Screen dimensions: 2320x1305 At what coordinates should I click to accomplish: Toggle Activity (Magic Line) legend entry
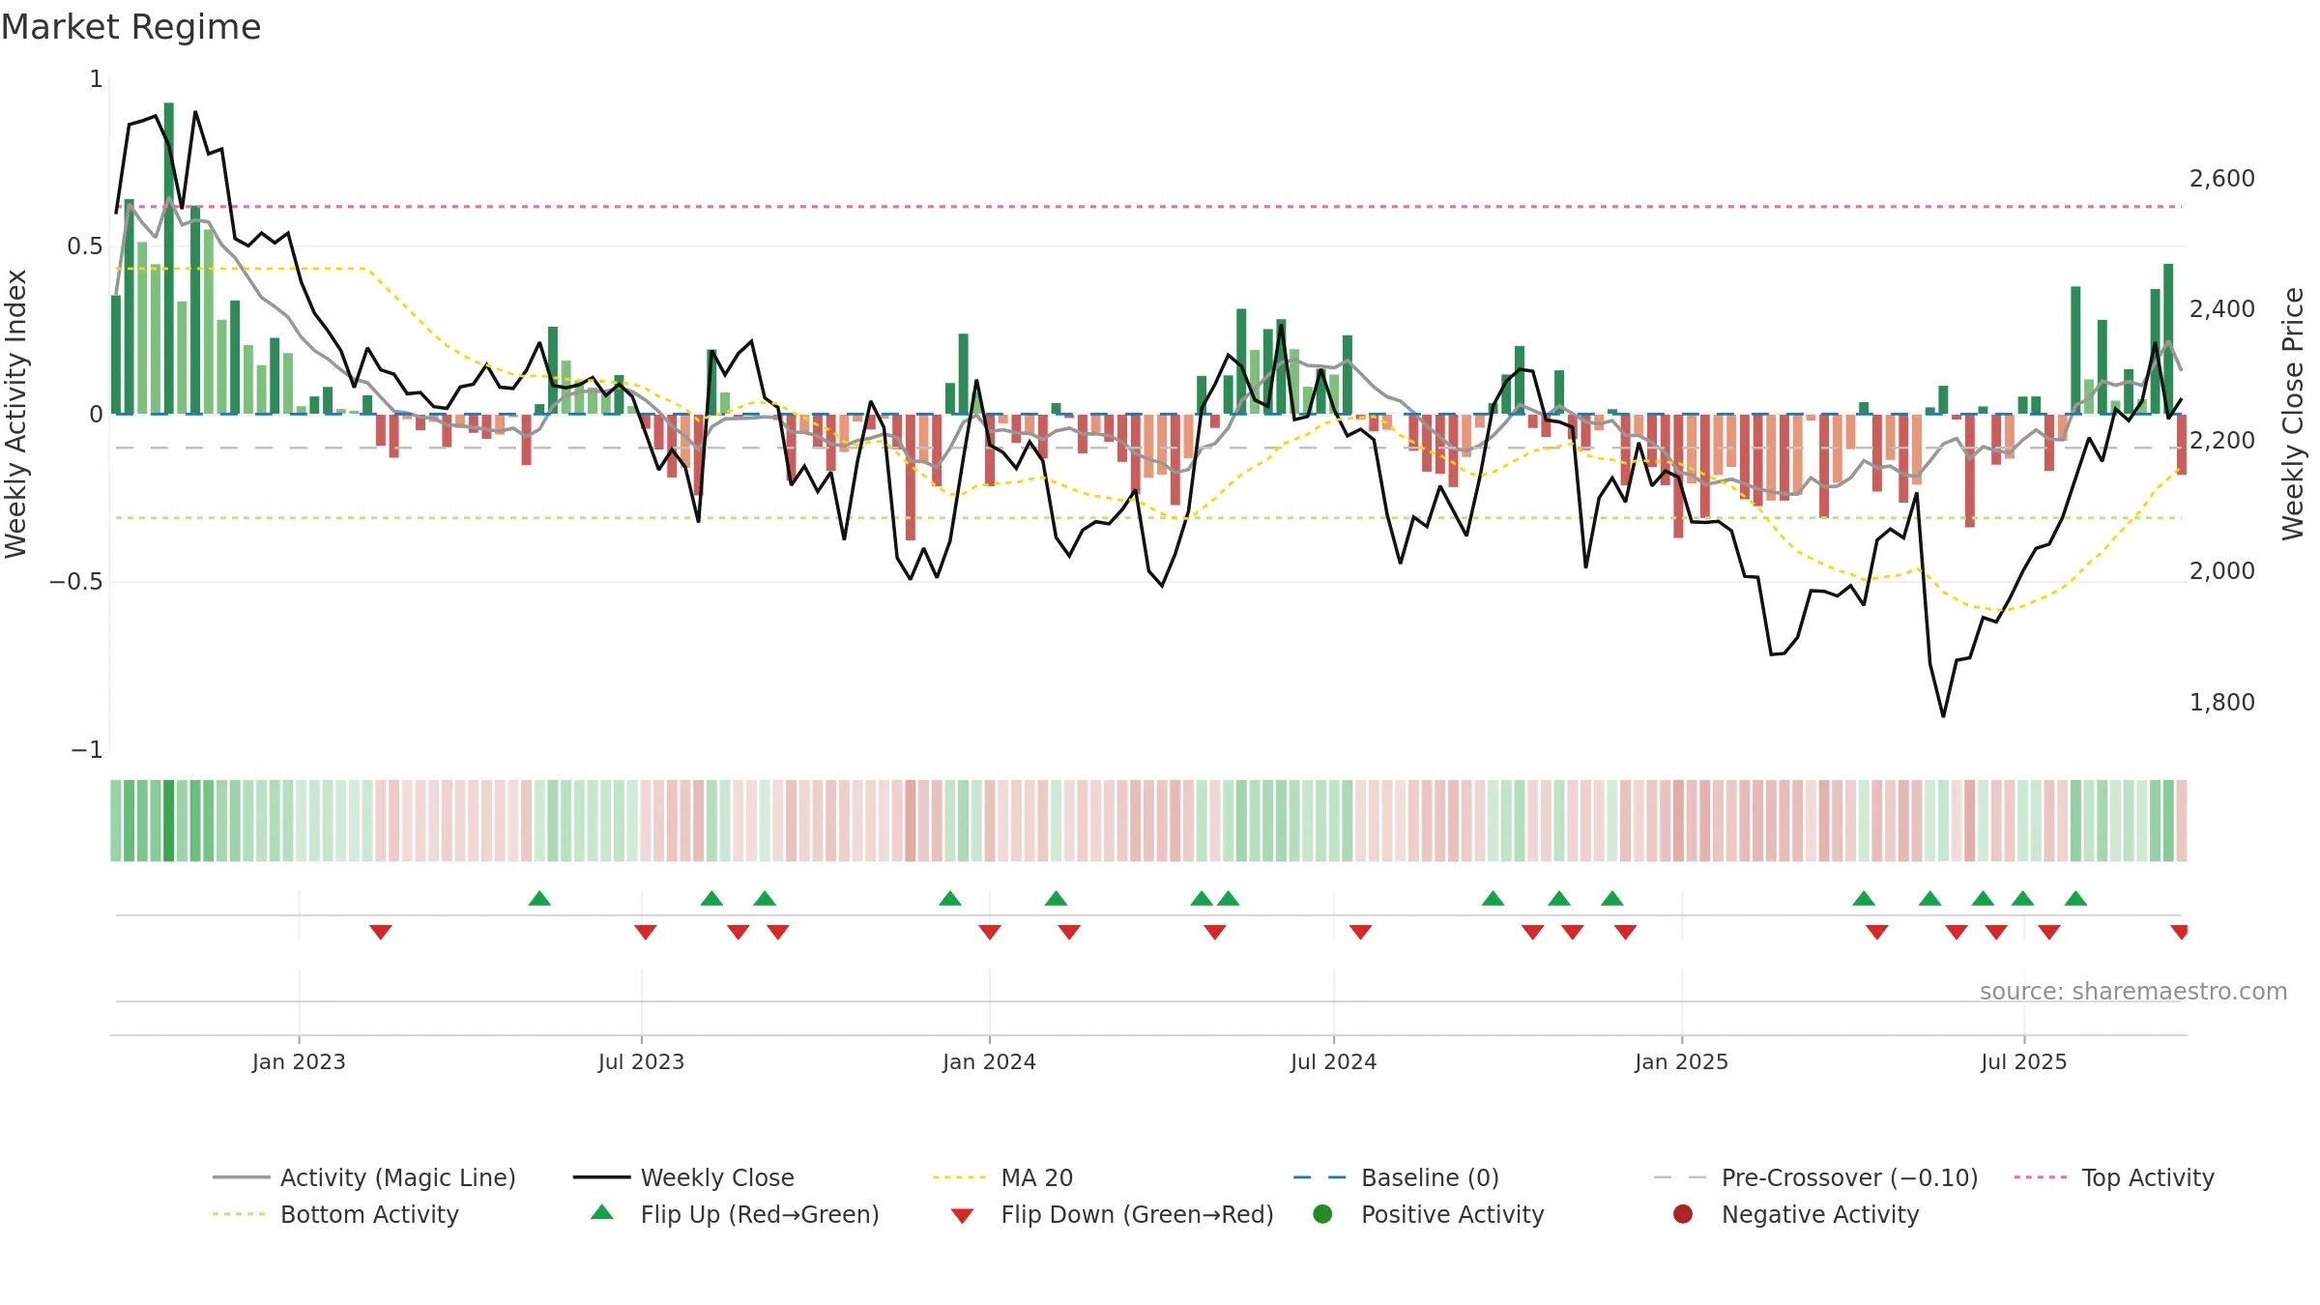click(364, 1177)
